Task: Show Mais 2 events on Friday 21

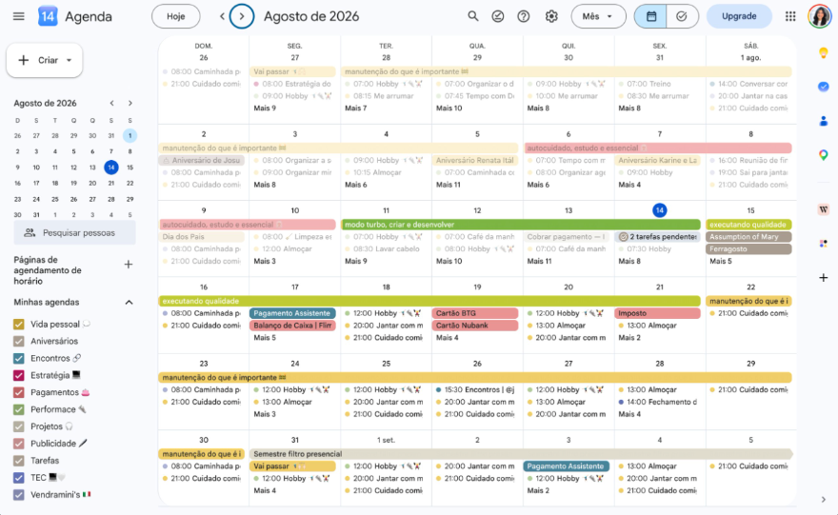Action: point(629,338)
